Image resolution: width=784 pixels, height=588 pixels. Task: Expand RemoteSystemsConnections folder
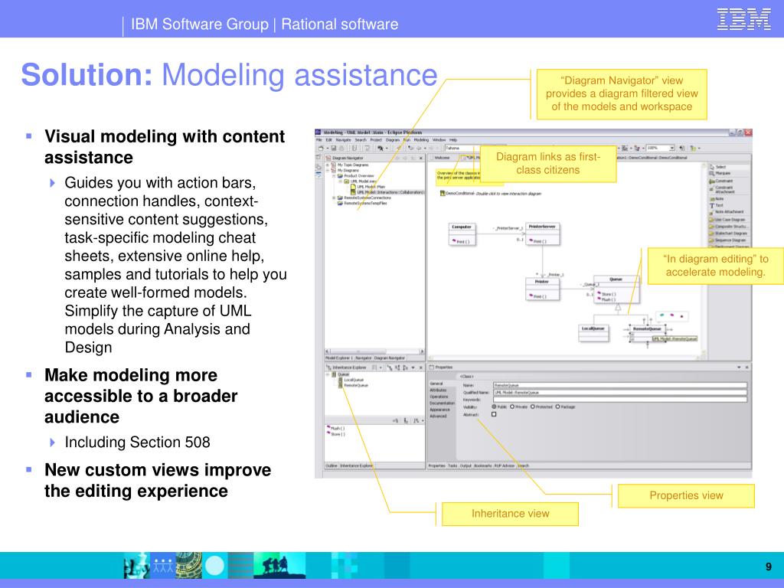click(334, 198)
